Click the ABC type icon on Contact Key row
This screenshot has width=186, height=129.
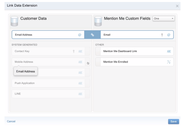[x=80, y=51]
